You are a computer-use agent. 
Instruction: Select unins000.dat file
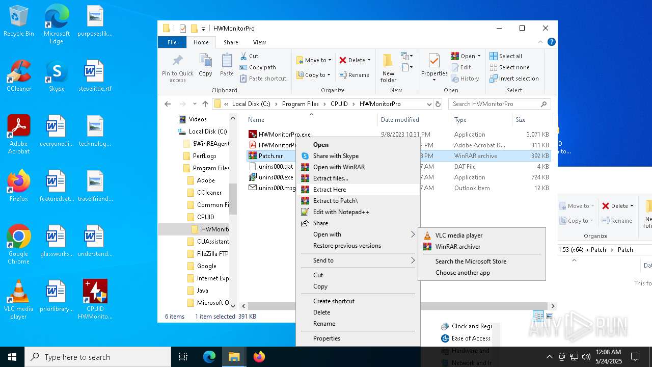pos(276,167)
